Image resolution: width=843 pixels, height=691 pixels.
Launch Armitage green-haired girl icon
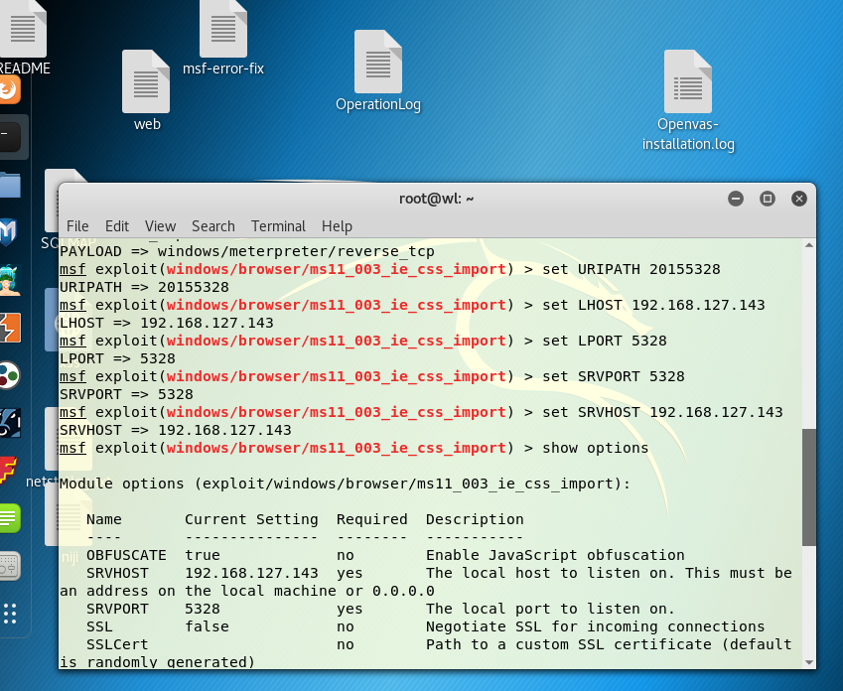(x=9, y=280)
